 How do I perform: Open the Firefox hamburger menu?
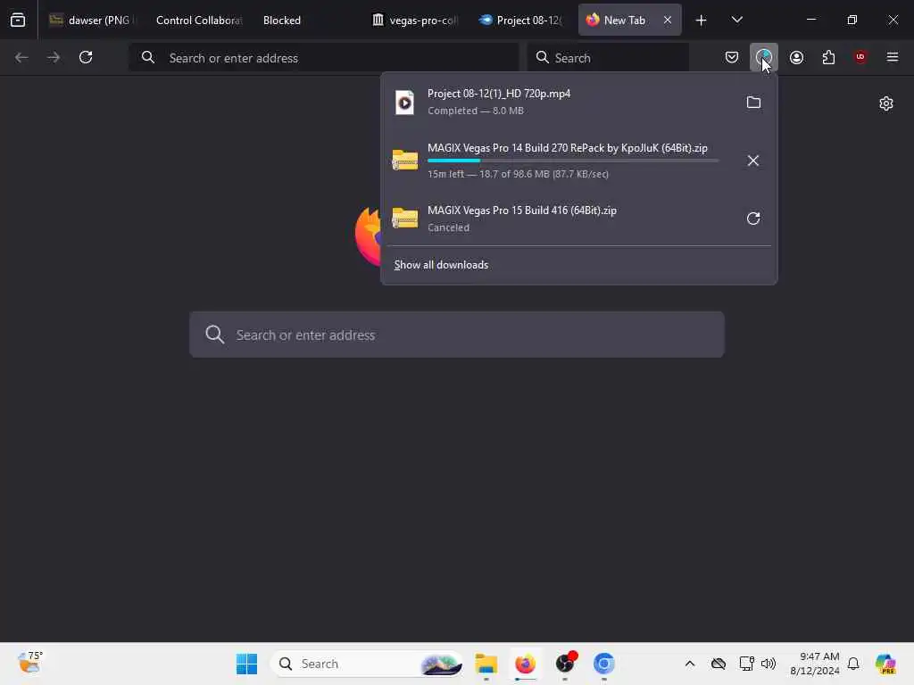[x=893, y=57]
